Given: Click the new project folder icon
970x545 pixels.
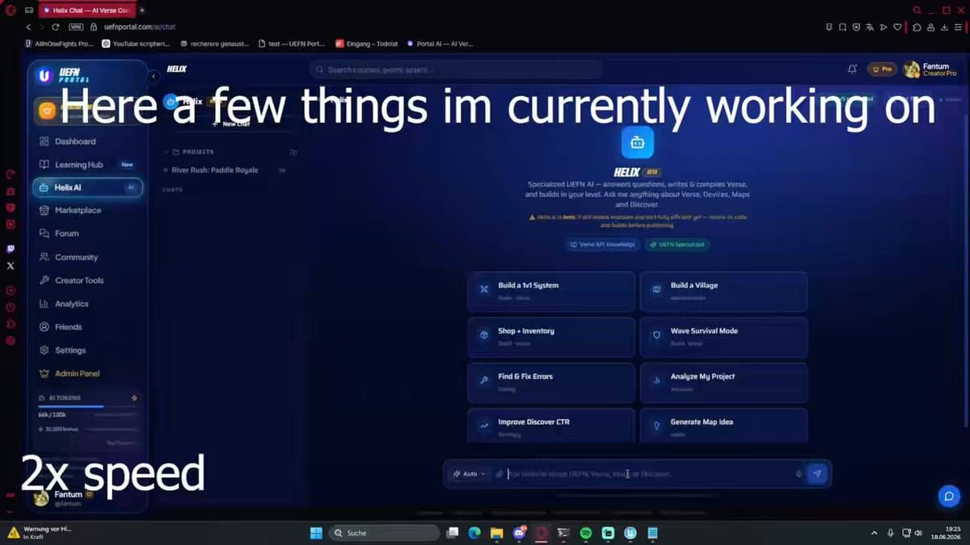Looking at the screenshot, I should click(x=293, y=152).
